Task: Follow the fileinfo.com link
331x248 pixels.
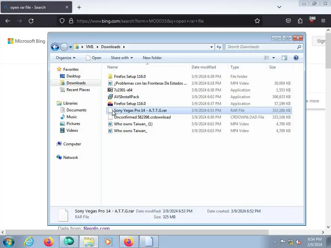Action: 96,228
